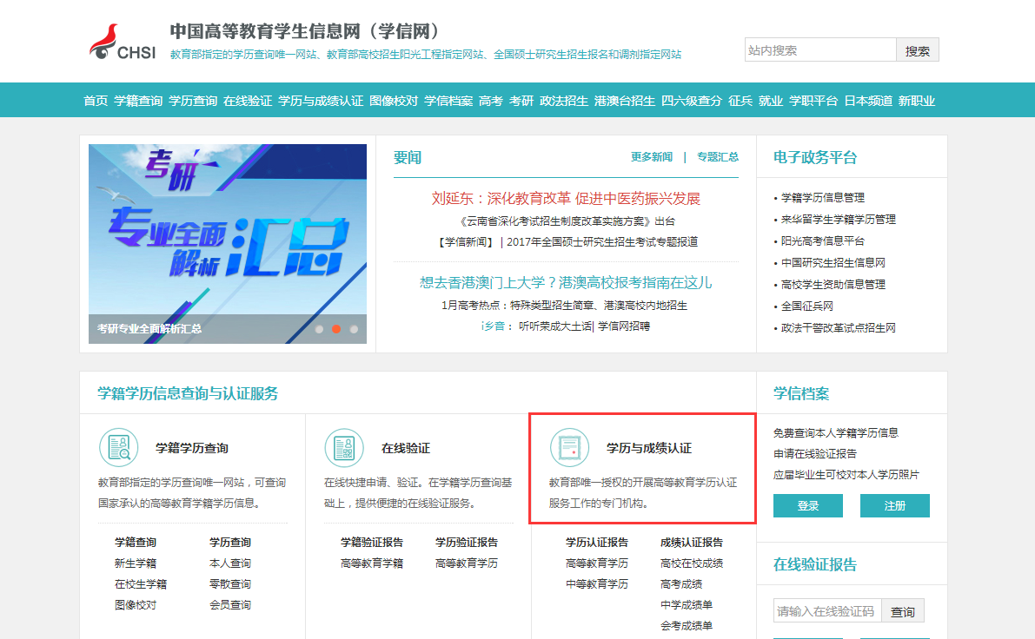Screen dimensions: 1035x639
Task: Click the 注册 register button
Action: 894,505
